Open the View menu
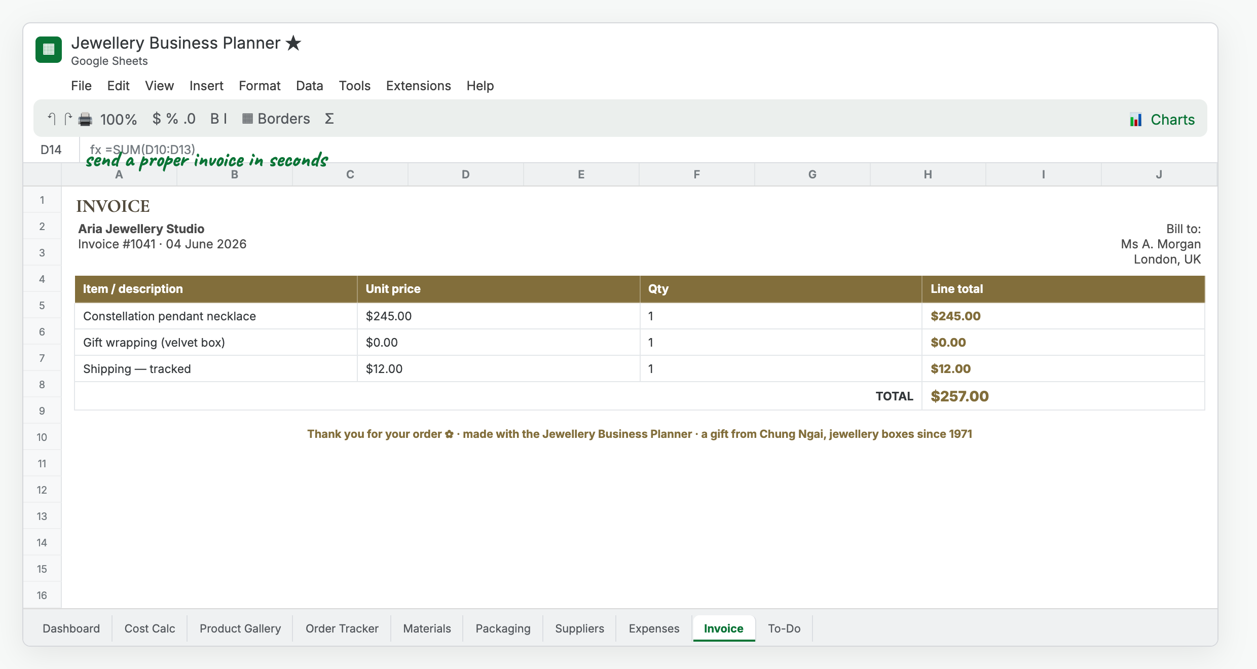 tap(160, 86)
